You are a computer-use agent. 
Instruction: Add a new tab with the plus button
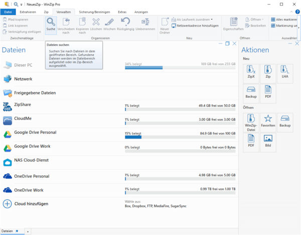(28, 231)
